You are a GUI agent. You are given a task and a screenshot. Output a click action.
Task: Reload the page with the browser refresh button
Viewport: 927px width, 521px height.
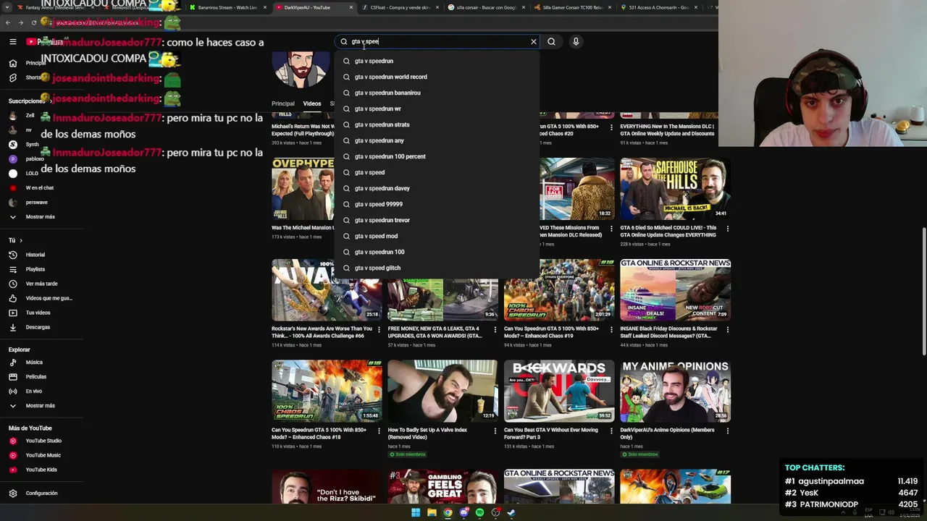point(34,22)
